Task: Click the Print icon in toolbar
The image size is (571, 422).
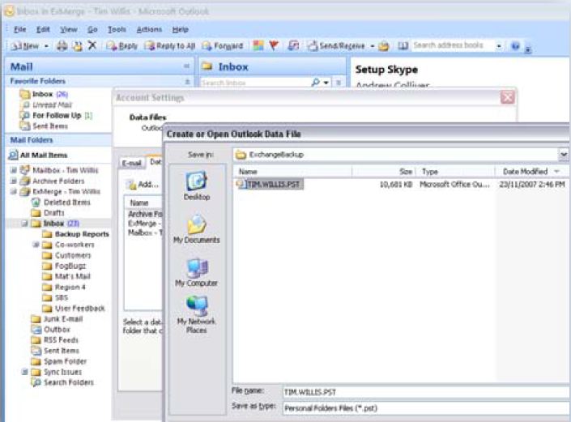Action: tap(62, 46)
